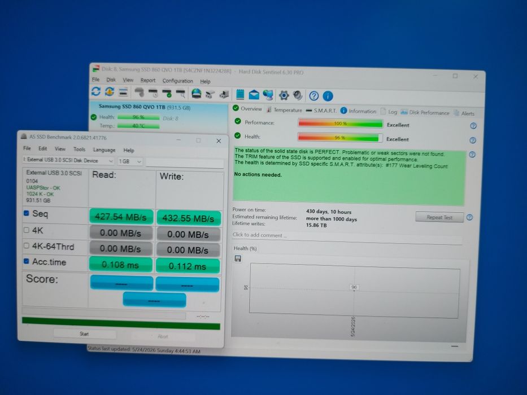Click the Performance 100 % gradient bar
The image size is (527, 395).
tap(341, 124)
